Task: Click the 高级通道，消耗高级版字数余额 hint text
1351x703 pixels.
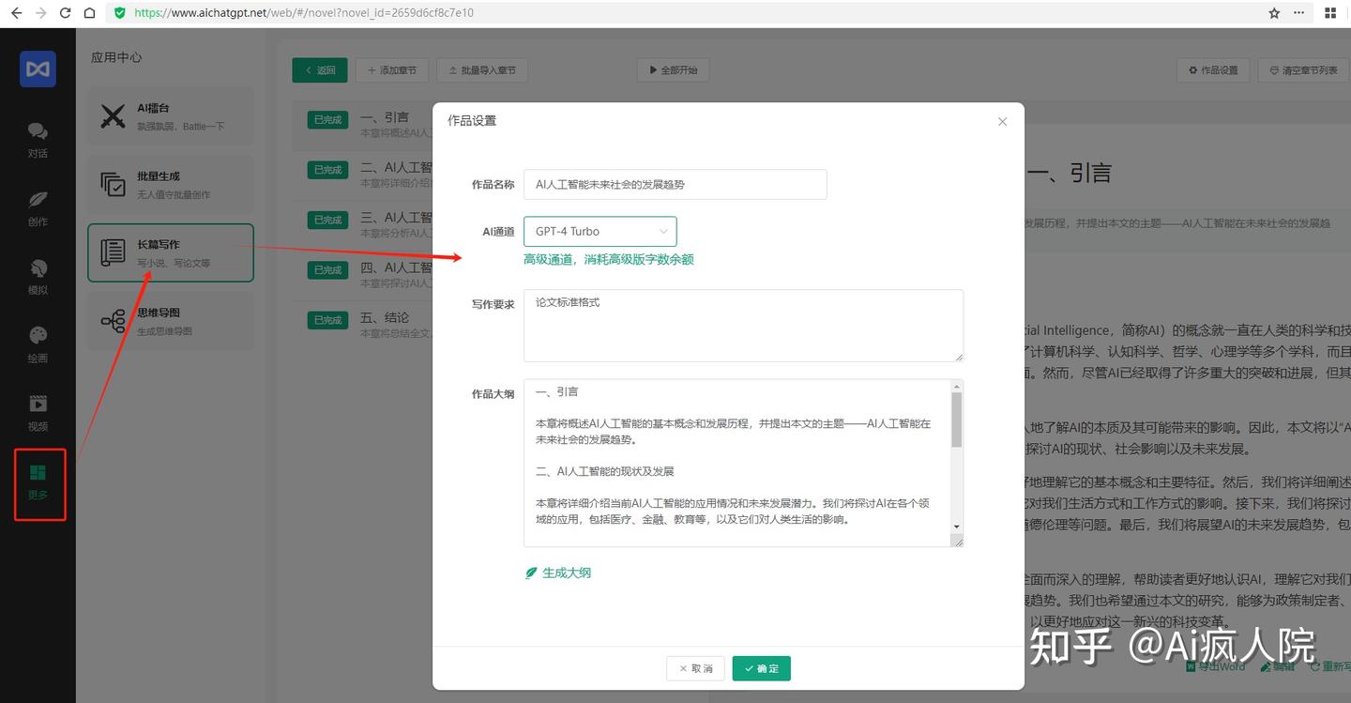Action: pyautogui.click(x=609, y=259)
